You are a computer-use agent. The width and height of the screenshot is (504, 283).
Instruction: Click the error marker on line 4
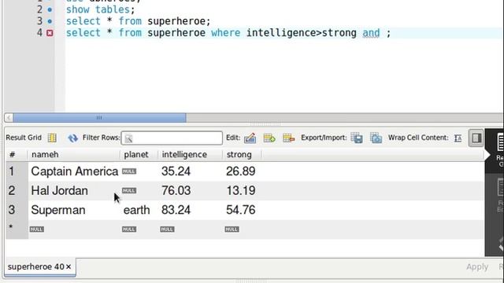[x=50, y=33]
